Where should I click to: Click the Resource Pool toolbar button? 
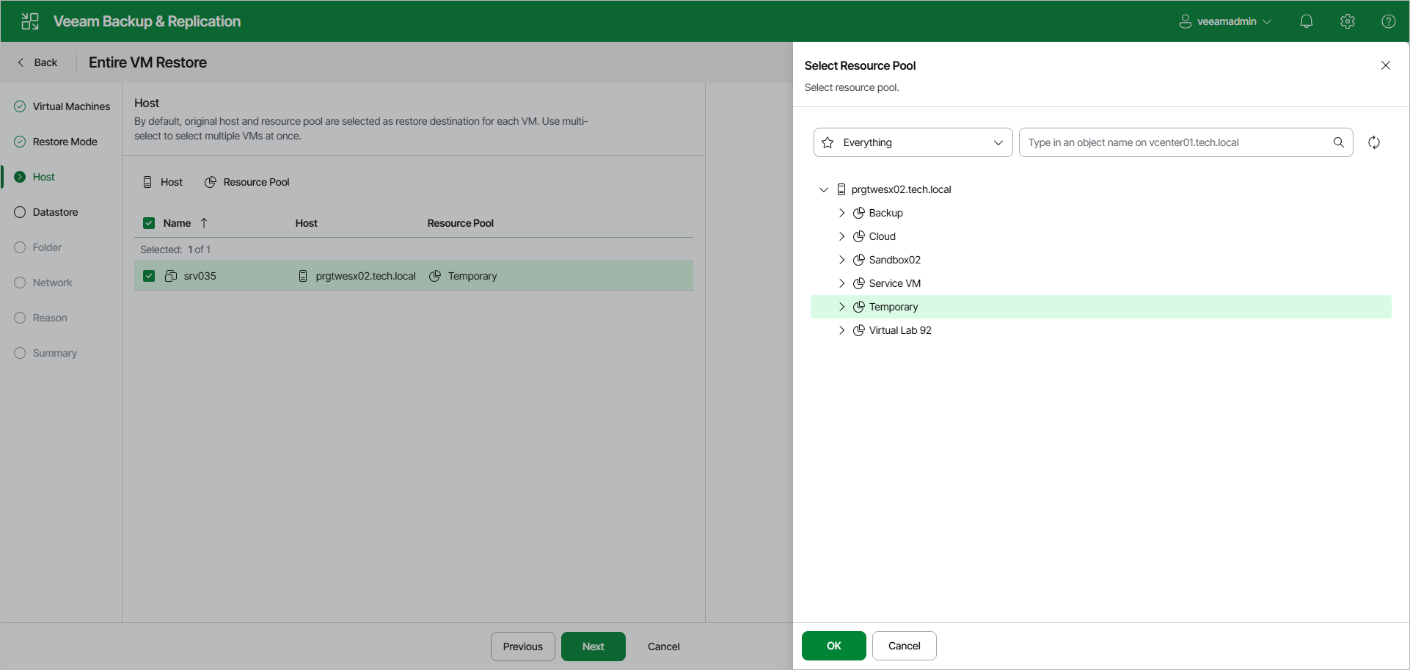pos(247,182)
